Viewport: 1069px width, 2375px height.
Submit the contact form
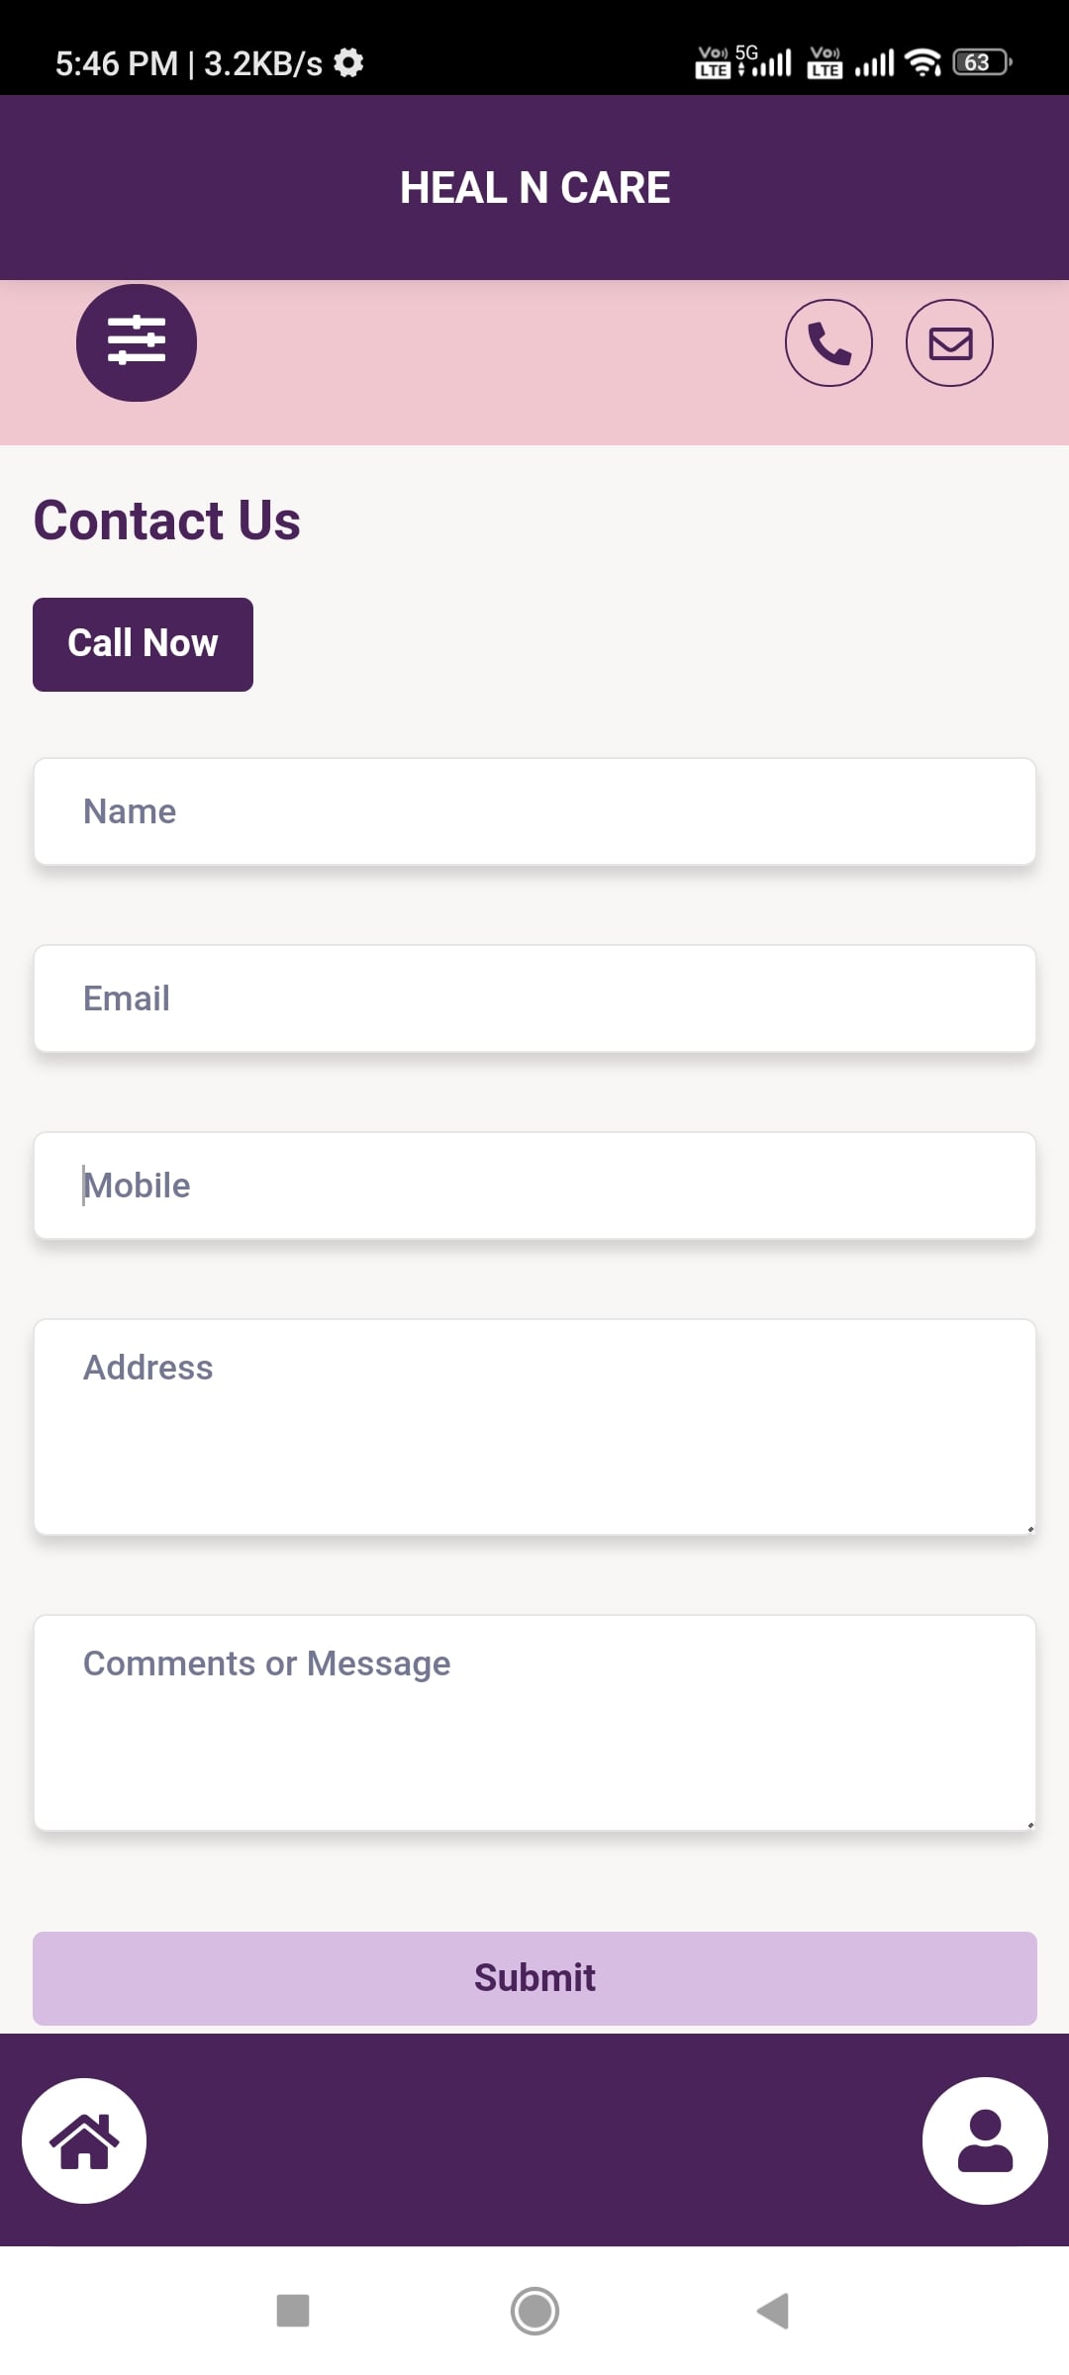534,1977
